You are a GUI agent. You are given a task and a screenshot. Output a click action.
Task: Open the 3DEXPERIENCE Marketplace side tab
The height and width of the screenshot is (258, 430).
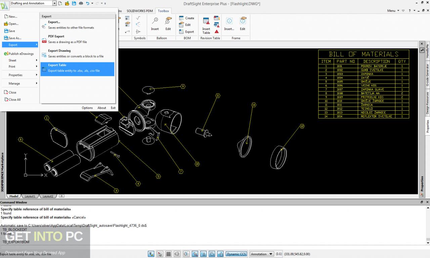point(3,171)
